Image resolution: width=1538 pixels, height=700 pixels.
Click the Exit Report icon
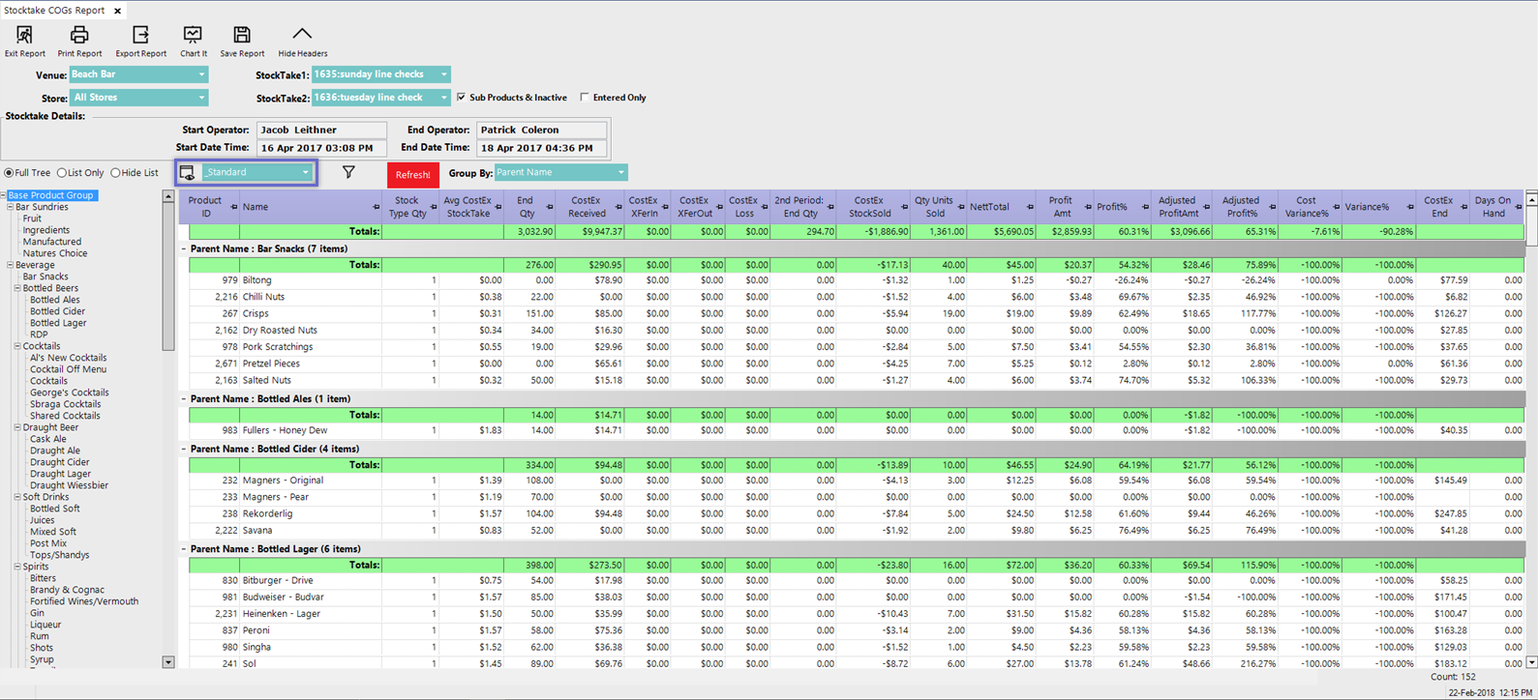(24, 36)
